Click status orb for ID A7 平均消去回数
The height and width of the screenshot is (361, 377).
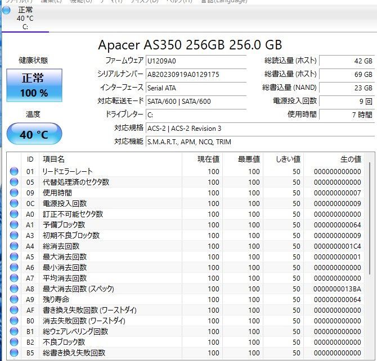pos(14,278)
